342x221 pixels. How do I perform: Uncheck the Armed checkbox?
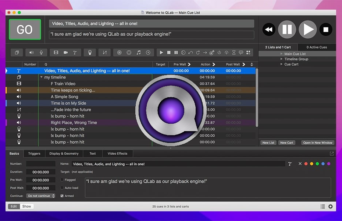pos(62,196)
